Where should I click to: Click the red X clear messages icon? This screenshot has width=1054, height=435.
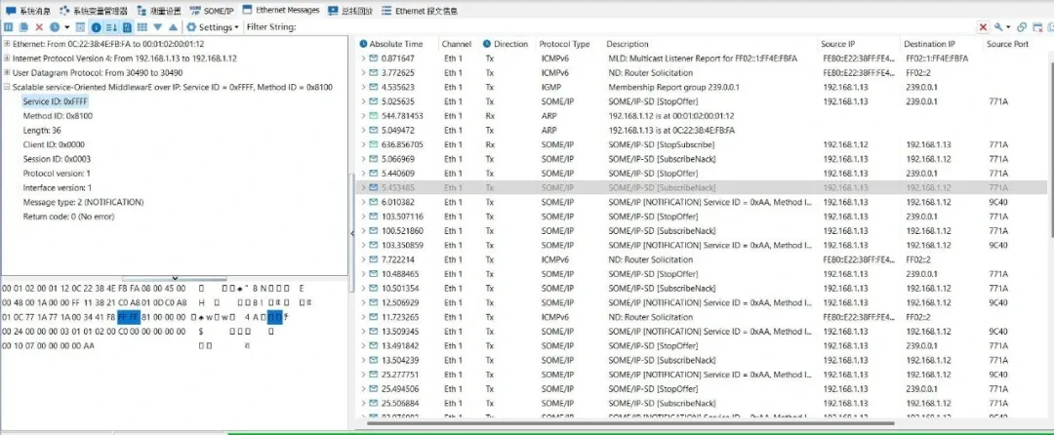39,27
